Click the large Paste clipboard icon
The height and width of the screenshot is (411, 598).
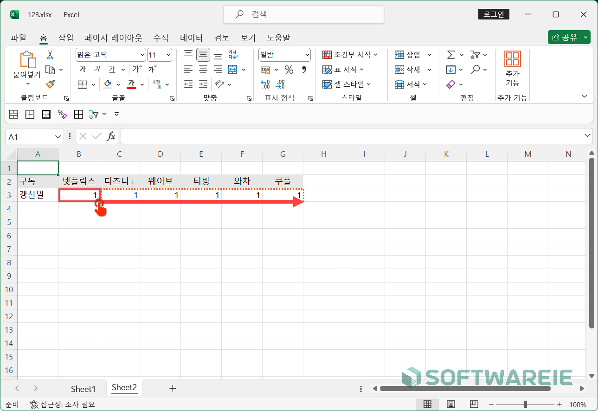tap(28, 59)
